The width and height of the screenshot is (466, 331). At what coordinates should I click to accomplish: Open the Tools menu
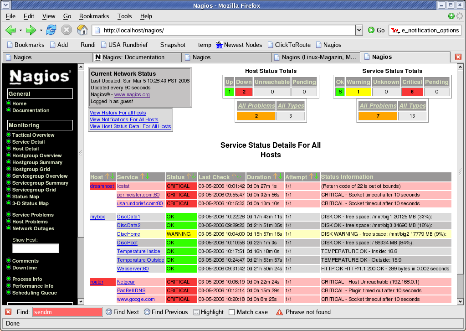coord(124,16)
